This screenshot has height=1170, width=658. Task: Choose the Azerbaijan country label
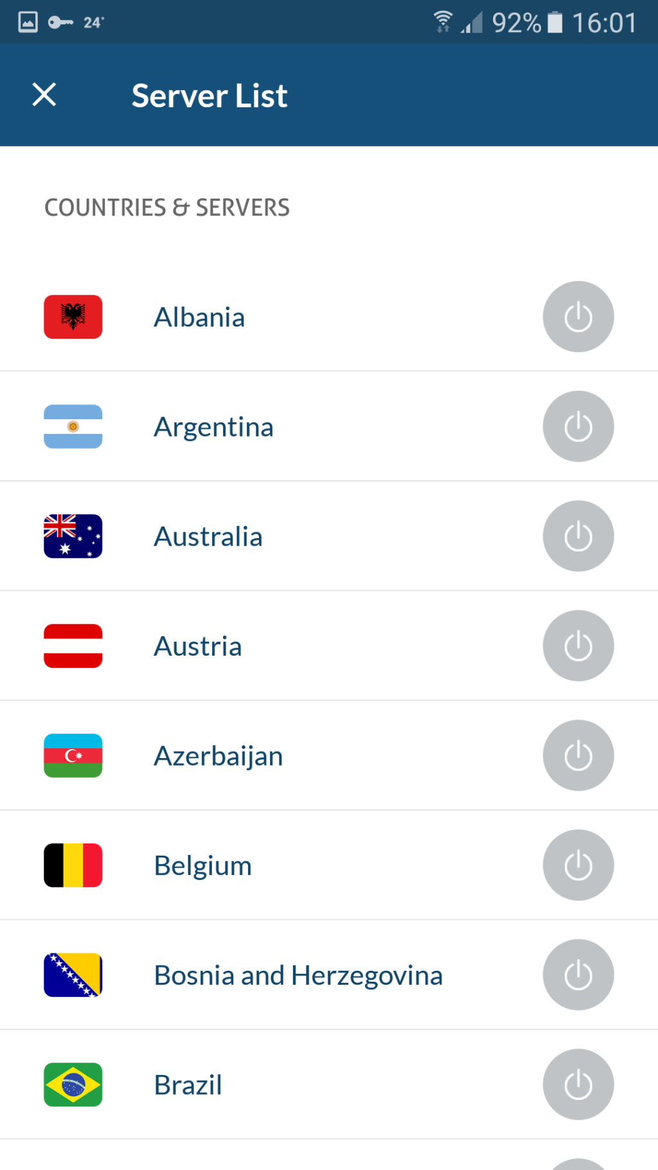click(218, 756)
